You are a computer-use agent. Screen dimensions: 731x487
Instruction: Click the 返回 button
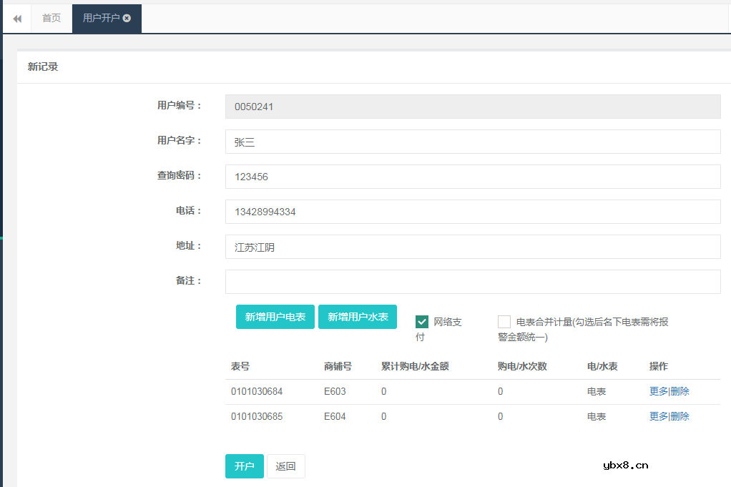click(285, 466)
